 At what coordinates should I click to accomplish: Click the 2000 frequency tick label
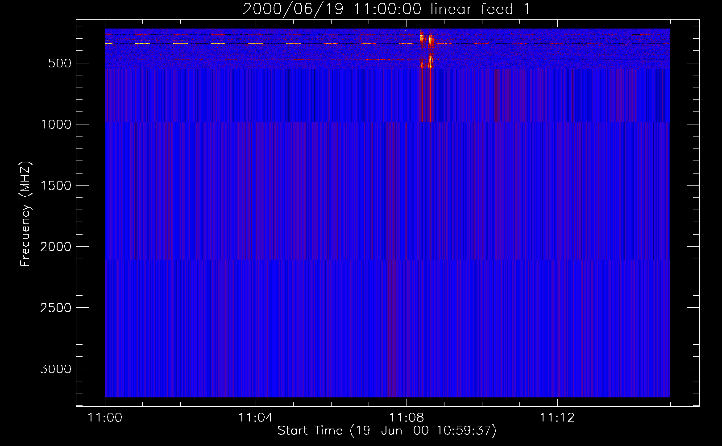[x=56, y=247]
